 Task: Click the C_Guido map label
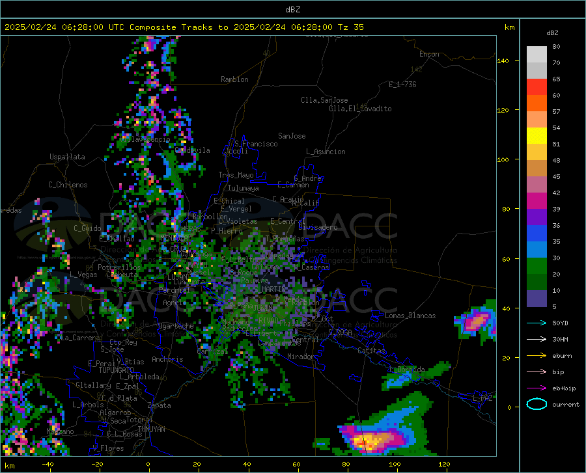[87, 228]
